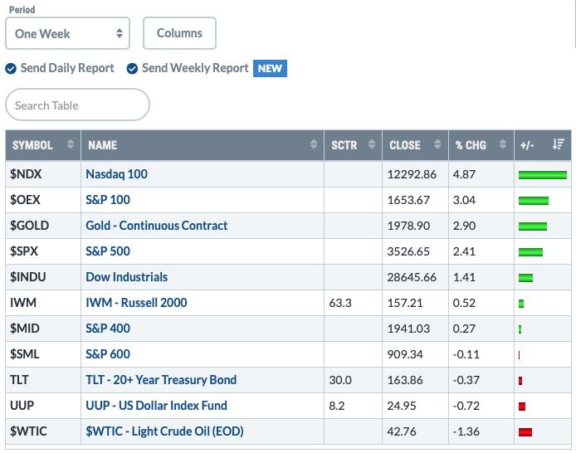Click the 0.52 percent change value

point(464,303)
